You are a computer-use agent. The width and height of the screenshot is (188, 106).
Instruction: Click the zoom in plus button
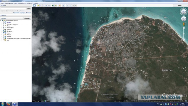[184, 28]
